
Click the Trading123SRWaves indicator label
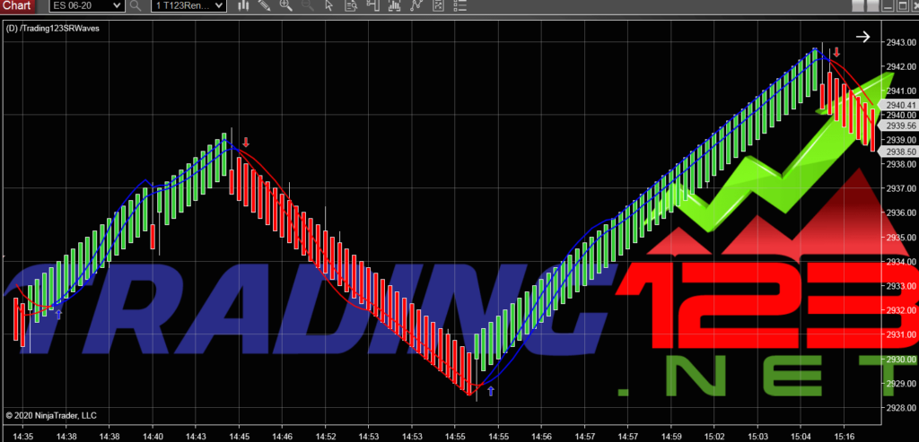51,28
